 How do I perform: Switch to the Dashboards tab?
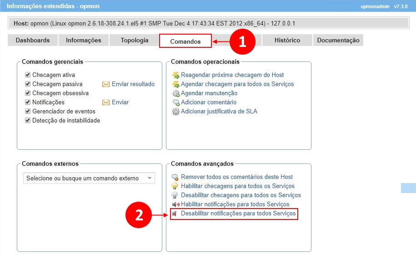(33, 40)
